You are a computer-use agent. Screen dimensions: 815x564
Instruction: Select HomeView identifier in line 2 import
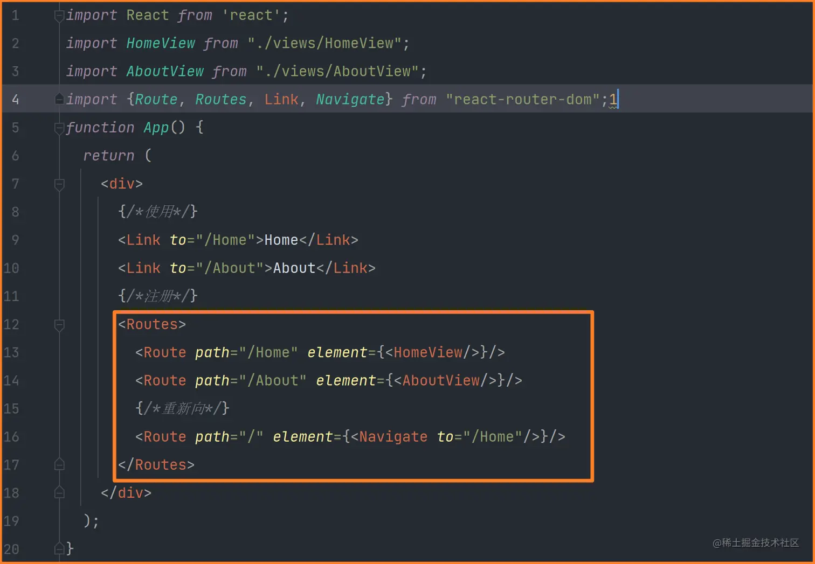[160, 43]
